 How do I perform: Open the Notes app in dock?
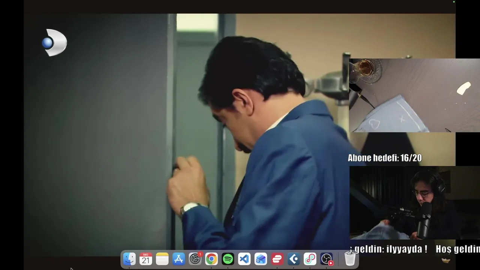pyautogui.click(x=162, y=259)
